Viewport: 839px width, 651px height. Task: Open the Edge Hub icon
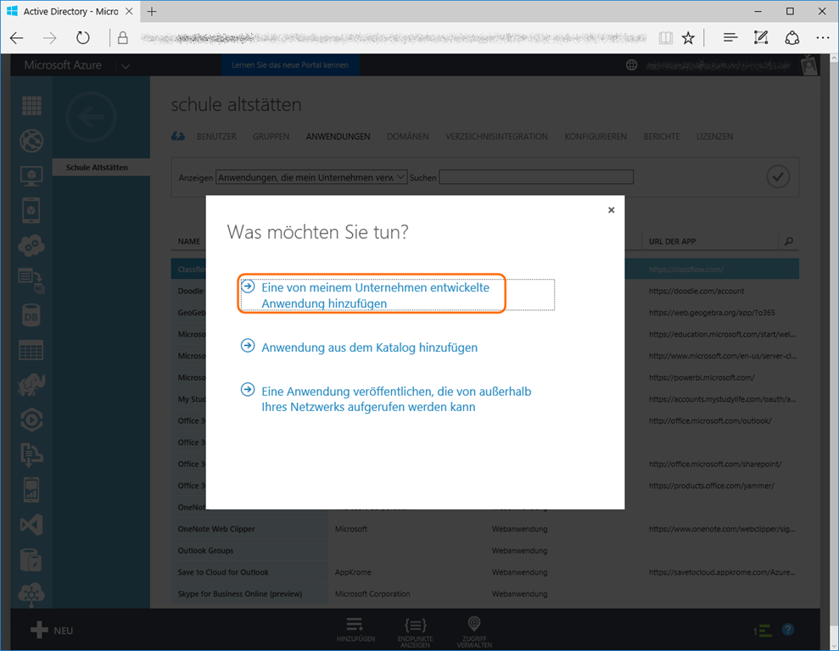click(730, 38)
